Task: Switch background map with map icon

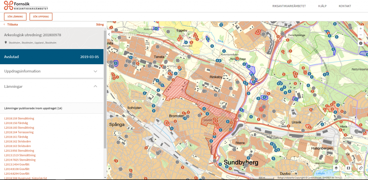Action: [348, 168]
